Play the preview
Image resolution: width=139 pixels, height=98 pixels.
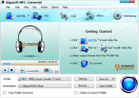point(5,70)
